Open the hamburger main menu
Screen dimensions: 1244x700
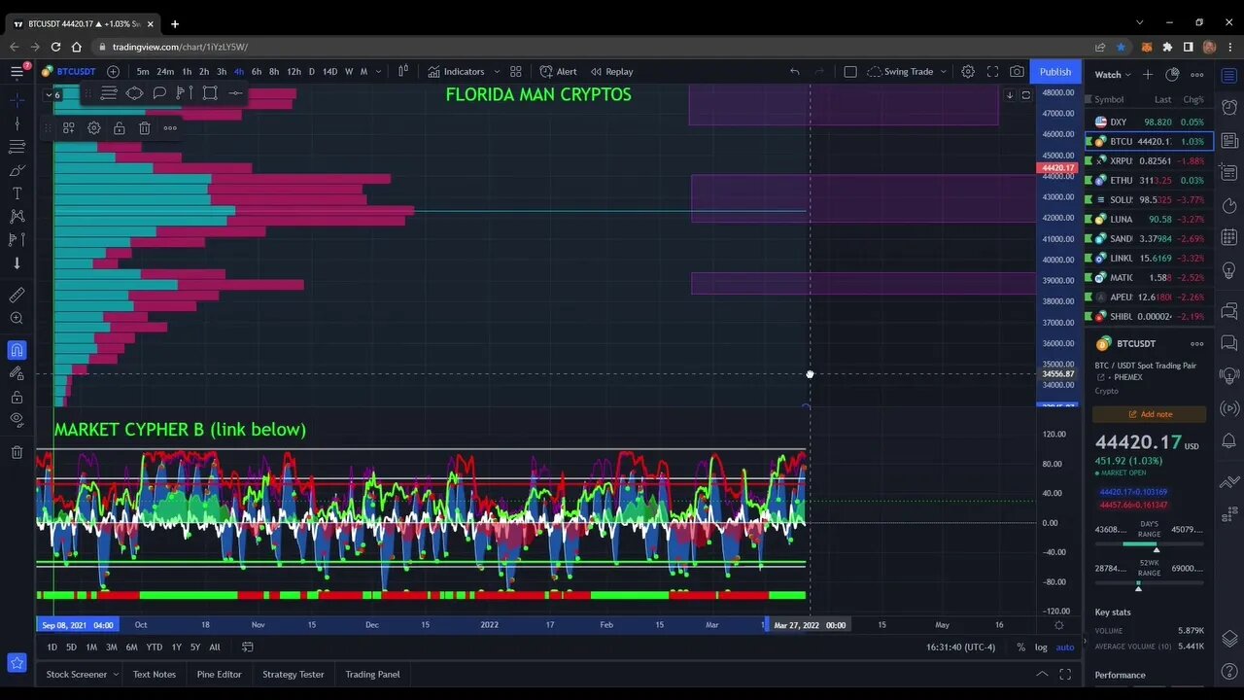point(17,71)
